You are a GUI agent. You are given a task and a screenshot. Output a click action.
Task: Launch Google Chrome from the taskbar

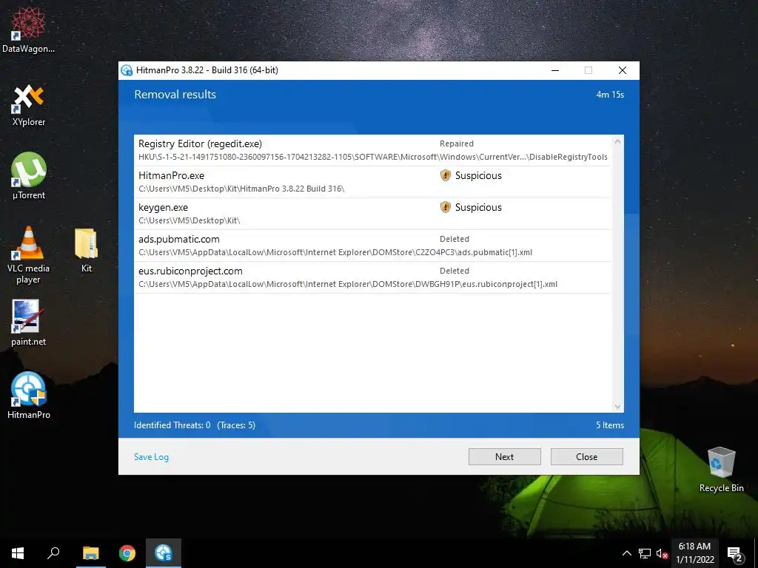[x=127, y=553]
